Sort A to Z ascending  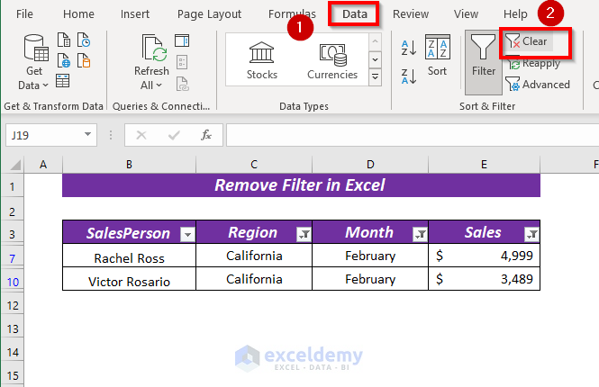pos(408,48)
